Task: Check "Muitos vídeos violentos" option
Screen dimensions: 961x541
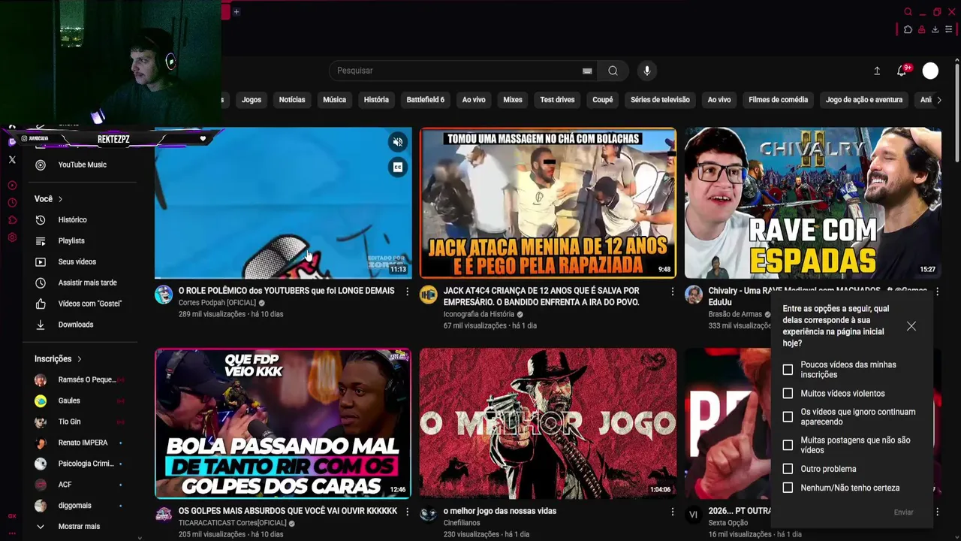Action: (x=788, y=393)
